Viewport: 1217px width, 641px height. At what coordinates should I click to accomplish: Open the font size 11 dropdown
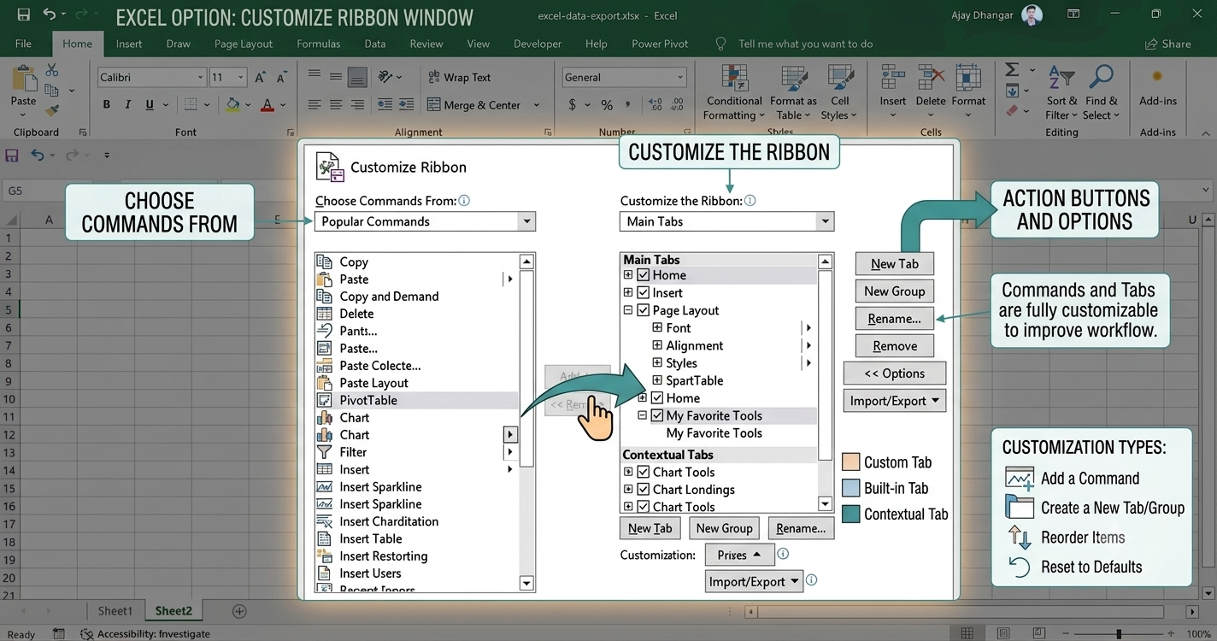[x=241, y=77]
